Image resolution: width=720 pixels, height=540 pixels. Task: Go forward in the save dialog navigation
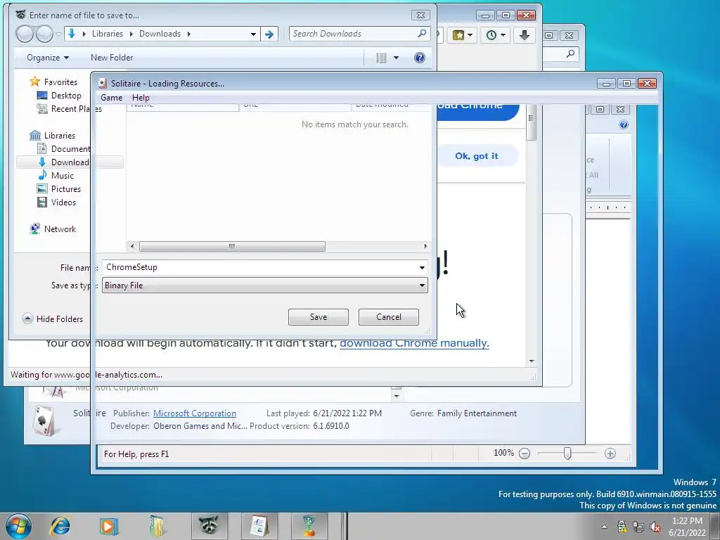click(x=44, y=34)
